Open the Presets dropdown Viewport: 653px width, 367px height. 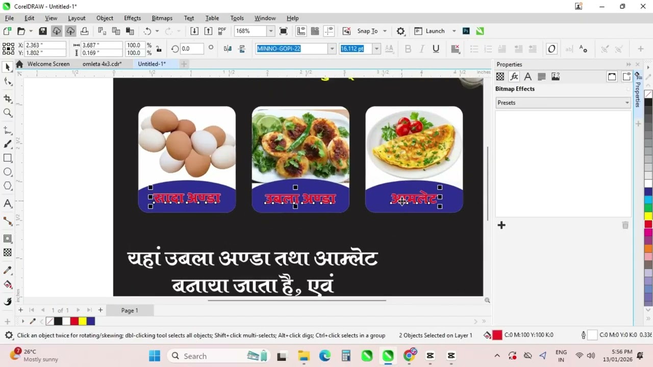(x=564, y=102)
